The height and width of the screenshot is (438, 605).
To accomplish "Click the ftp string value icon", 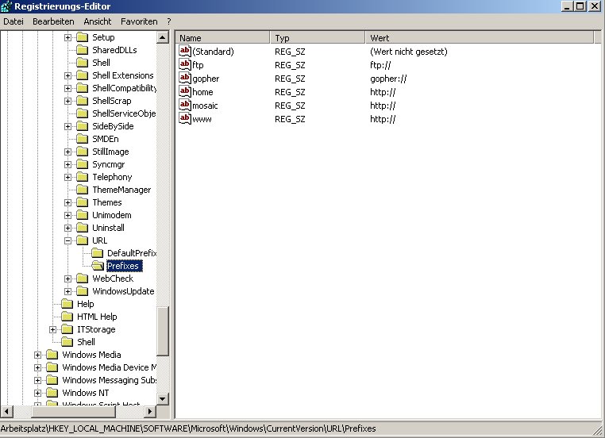I will tap(185, 65).
